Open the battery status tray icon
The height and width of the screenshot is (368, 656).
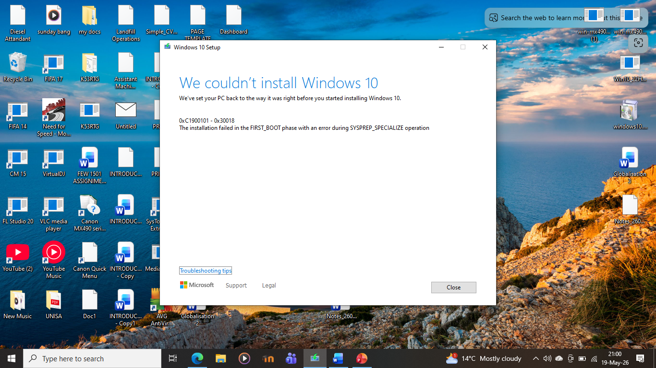click(x=582, y=358)
